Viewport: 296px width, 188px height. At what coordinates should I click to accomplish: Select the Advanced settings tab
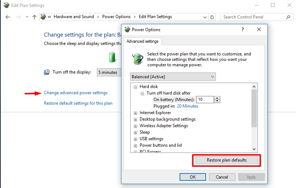pyautogui.click(x=142, y=41)
